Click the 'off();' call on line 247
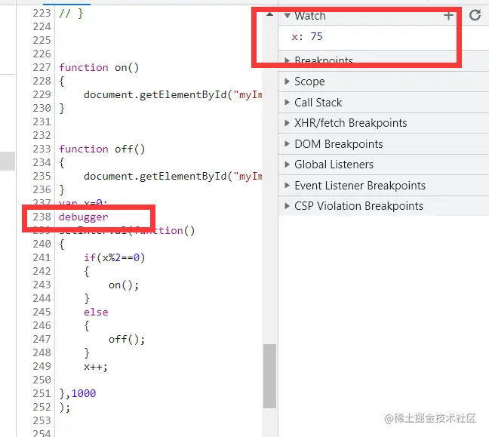Screen dimensions: 489x437 [x=127, y=340]
